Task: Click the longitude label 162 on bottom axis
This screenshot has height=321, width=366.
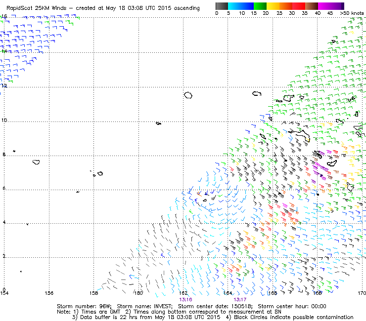Action: pyautogui.click(x=183, y=293)
